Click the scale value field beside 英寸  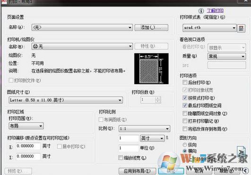tap(129, 138)
